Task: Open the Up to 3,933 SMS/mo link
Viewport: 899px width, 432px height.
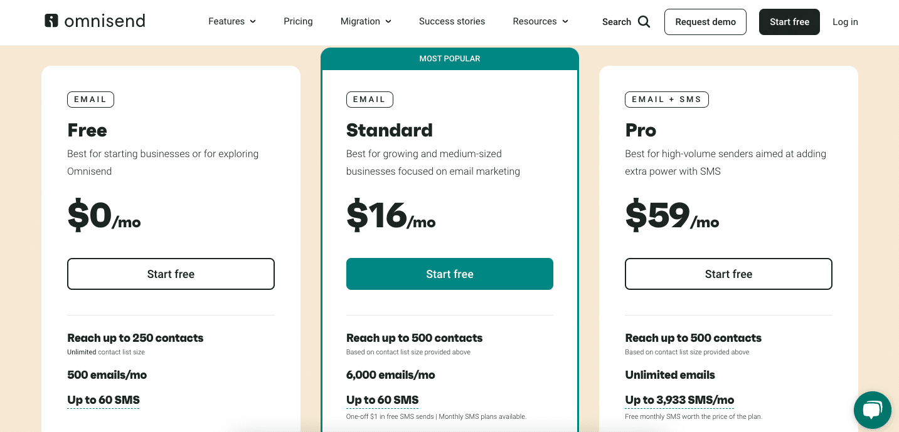Action: (x=678, y=399)
